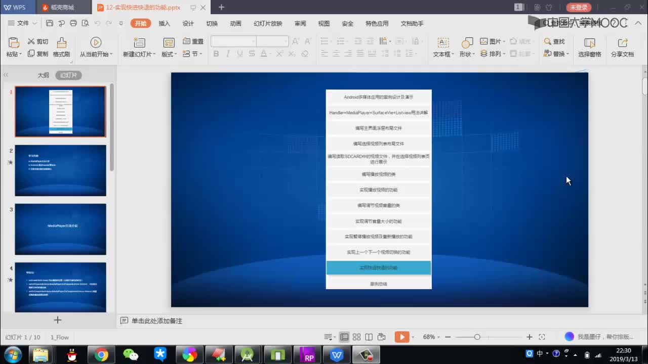Click the font color A button
The image size is (648, 364).
coord(263,54)
